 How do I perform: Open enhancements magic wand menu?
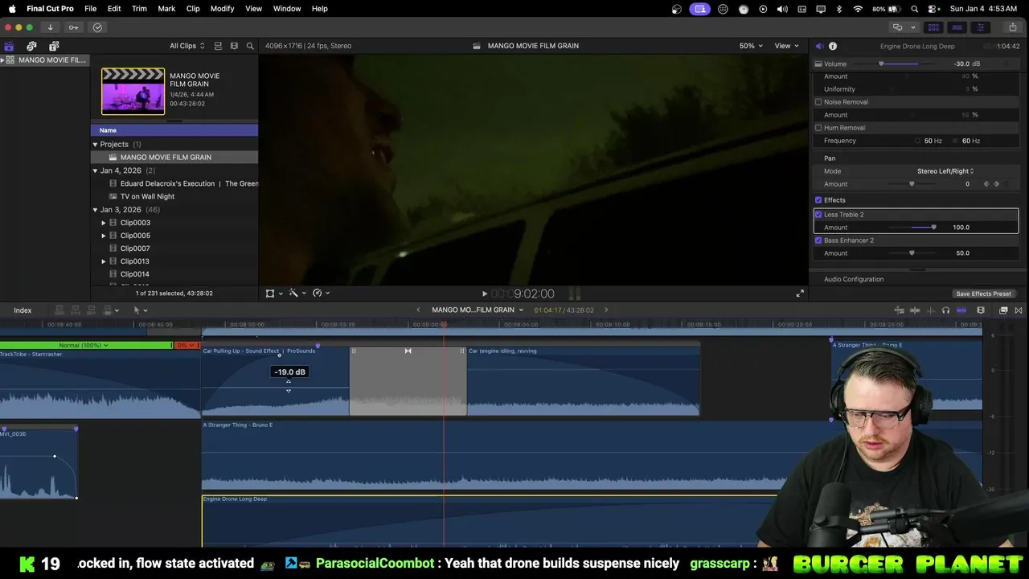297,294
